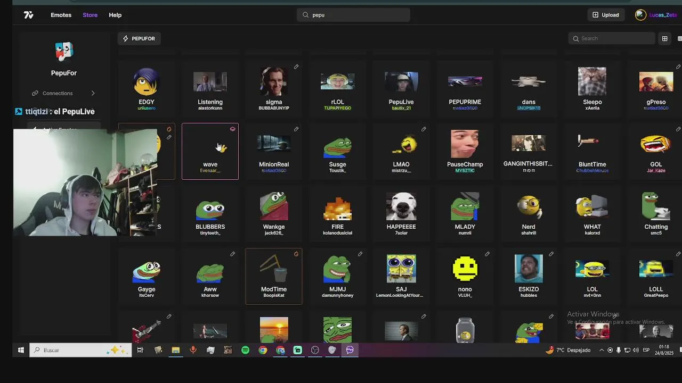
Task: Click the edit pencil on LMAO emote
Action: tap(424, 129)
